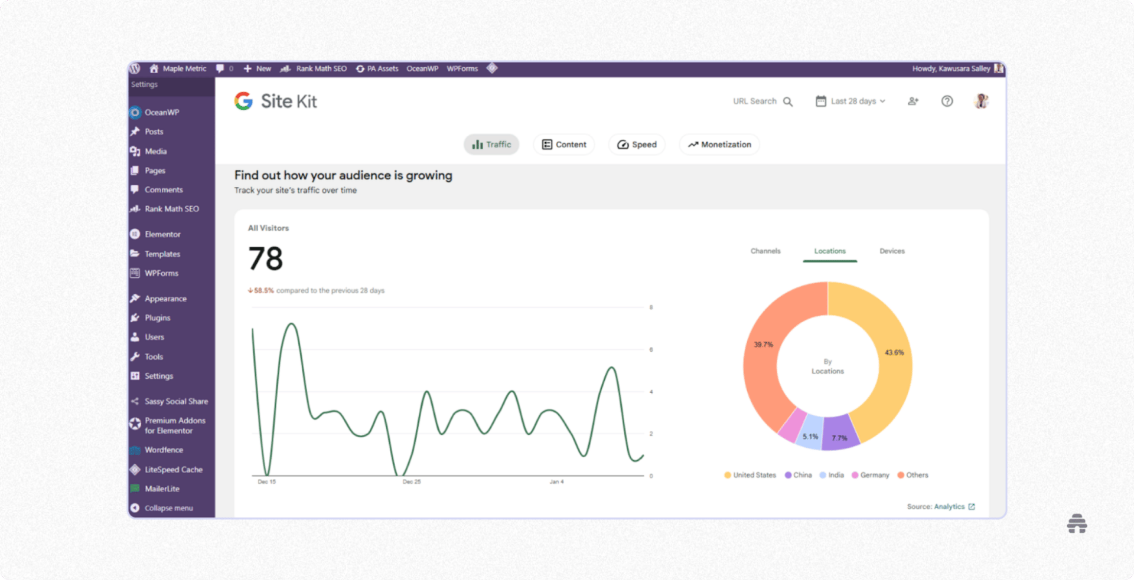Click the calendar icon beside Last 28 days
The height and width of the screenshot is (580, 1134).
tap(821, 101)
